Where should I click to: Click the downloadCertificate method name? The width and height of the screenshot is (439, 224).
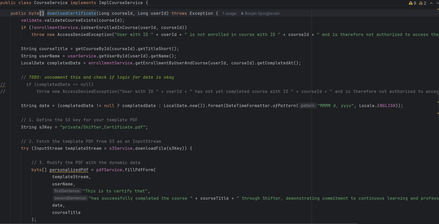[71, 13]
